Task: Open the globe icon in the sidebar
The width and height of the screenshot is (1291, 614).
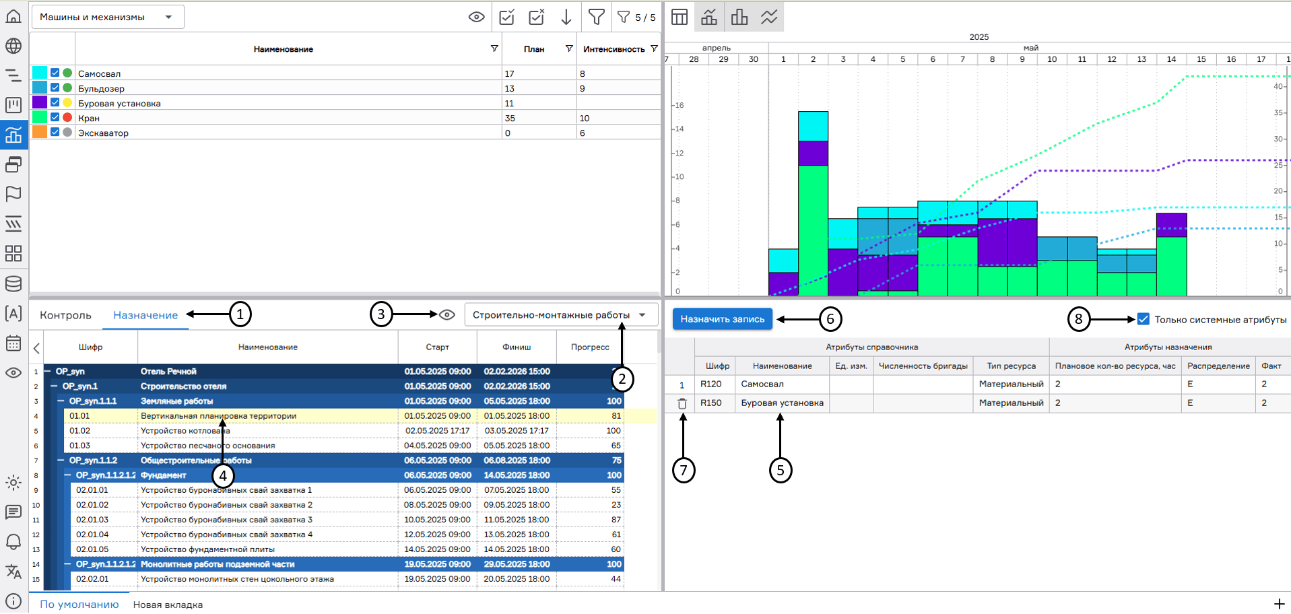Action: 13,46
